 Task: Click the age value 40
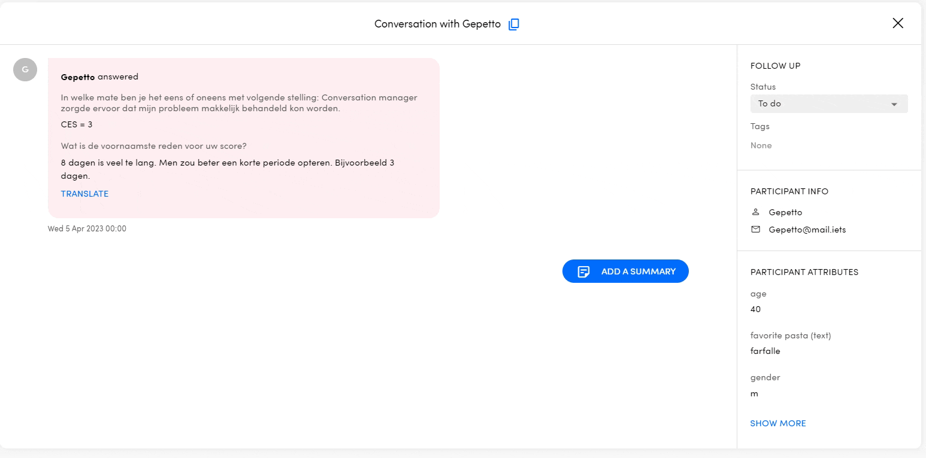pyautogui.click(x=755, y=309)
